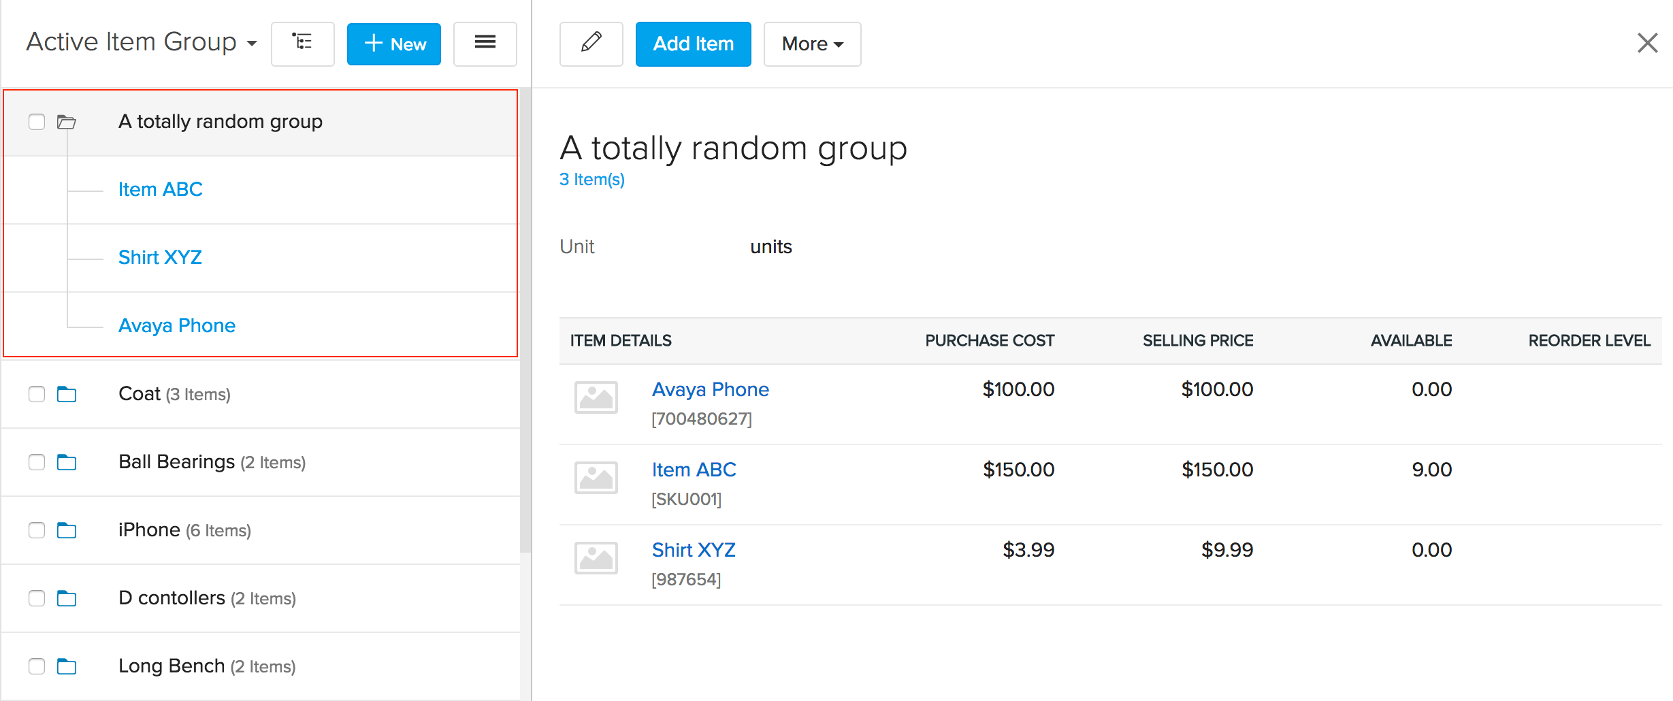Viewport: 1673px width, 701px height.
Task: Select Avaya Phone in the group tree
Action: point(177,325)
